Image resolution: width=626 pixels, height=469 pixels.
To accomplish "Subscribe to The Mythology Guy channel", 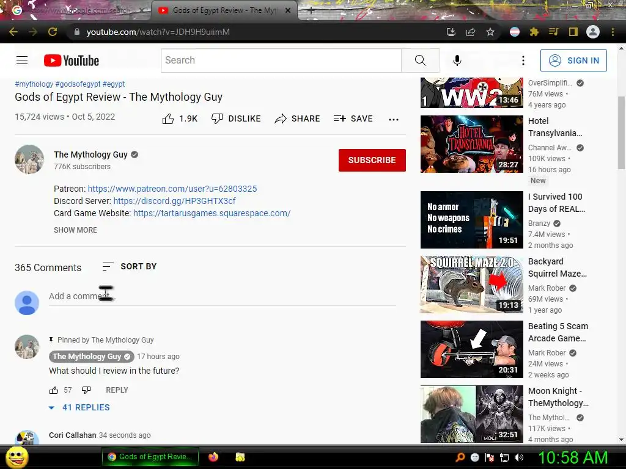I will [372, 161].
